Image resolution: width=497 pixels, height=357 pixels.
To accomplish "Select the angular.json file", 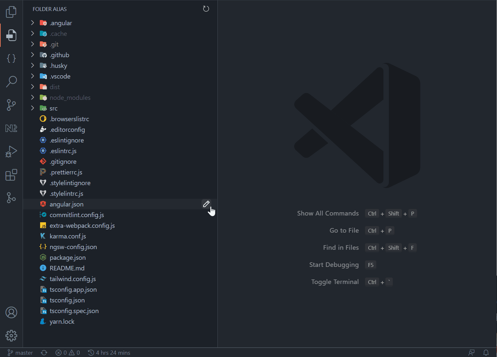I will pyautogui.click(x=120, y=204).
